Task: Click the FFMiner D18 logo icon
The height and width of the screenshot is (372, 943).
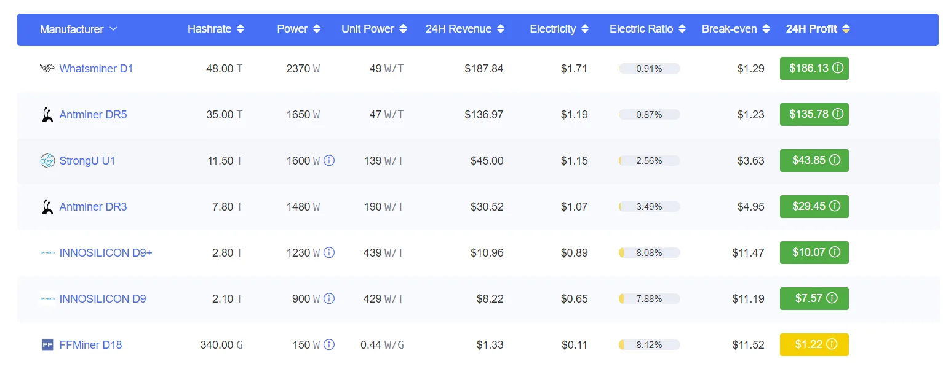Action: pyautogui.click(x=47, y=345)
